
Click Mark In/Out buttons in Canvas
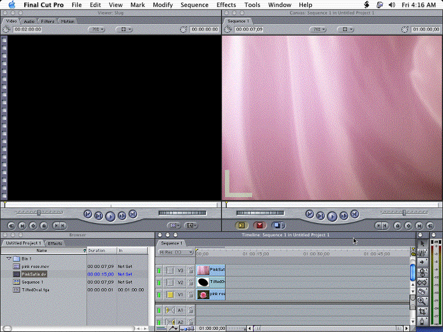pyautogui.click(x=382, y=225)
